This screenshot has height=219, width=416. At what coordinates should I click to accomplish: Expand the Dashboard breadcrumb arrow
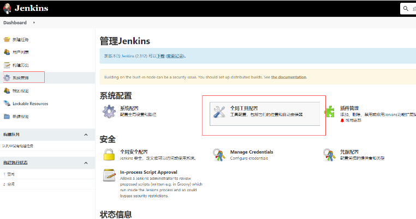coord(34,22)
